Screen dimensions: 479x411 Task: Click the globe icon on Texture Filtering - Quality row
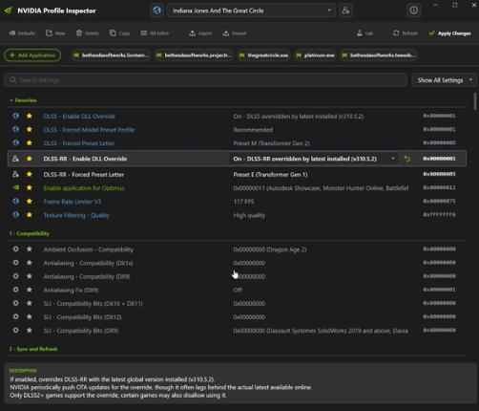tap(15, 215)
